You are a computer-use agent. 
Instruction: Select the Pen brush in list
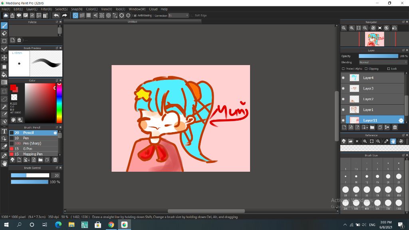click(x=34, y=138)
